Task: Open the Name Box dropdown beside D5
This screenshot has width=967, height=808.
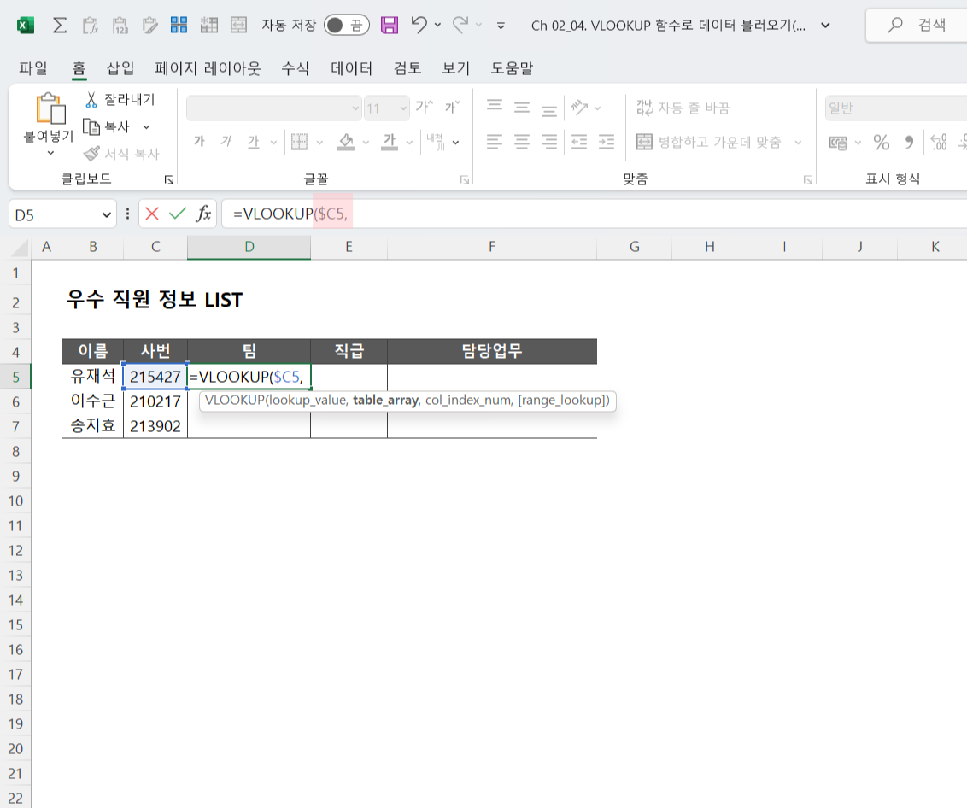Action: pos(106,214)
